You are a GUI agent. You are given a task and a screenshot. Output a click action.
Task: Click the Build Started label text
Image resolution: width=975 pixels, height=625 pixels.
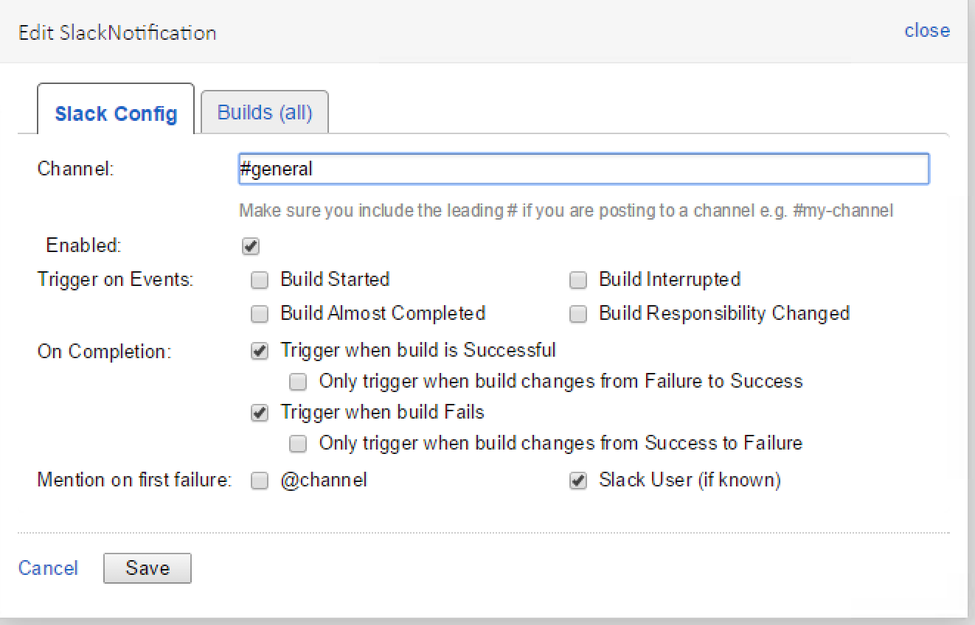pos(335,279)
